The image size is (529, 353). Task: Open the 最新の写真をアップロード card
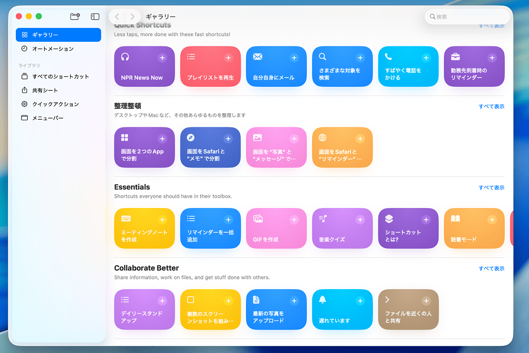(x=276, y=310)
